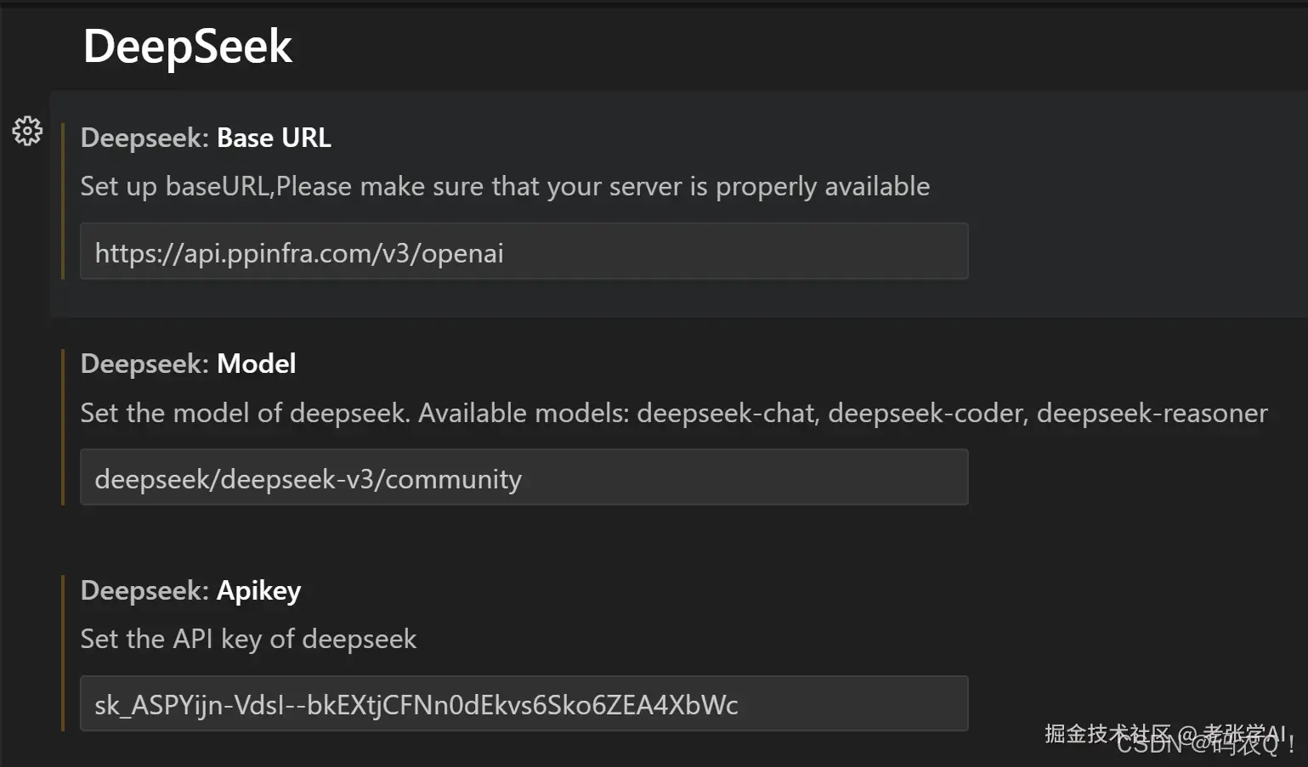Select the 'Deepseek: Apikey' setting title

tap(190, 590)
